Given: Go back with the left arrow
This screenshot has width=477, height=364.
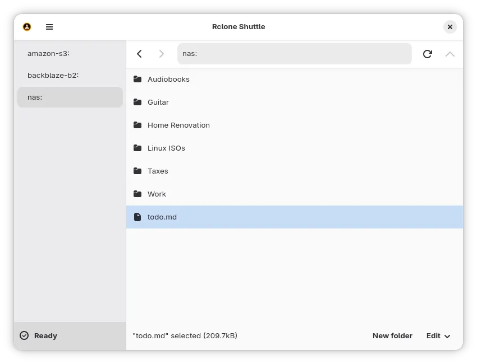Looking at the screenshot, I should point(139,54).
